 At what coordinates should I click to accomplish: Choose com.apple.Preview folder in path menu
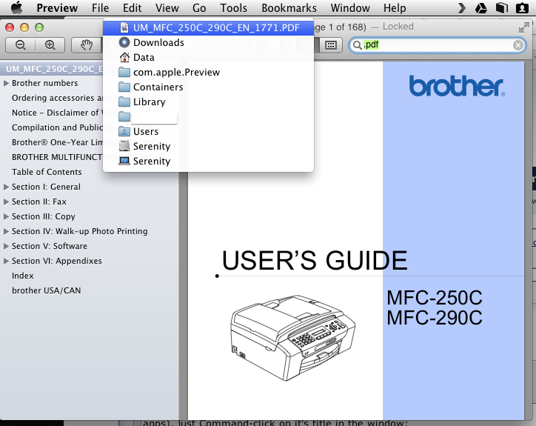(208, 72)
